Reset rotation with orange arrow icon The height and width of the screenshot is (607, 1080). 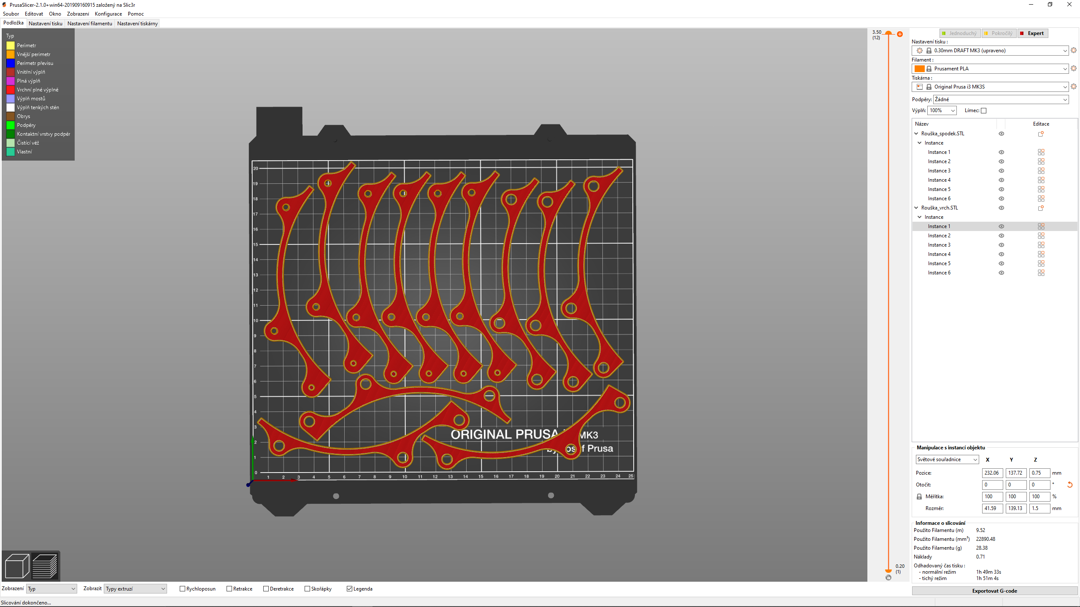pos(1069,485)
